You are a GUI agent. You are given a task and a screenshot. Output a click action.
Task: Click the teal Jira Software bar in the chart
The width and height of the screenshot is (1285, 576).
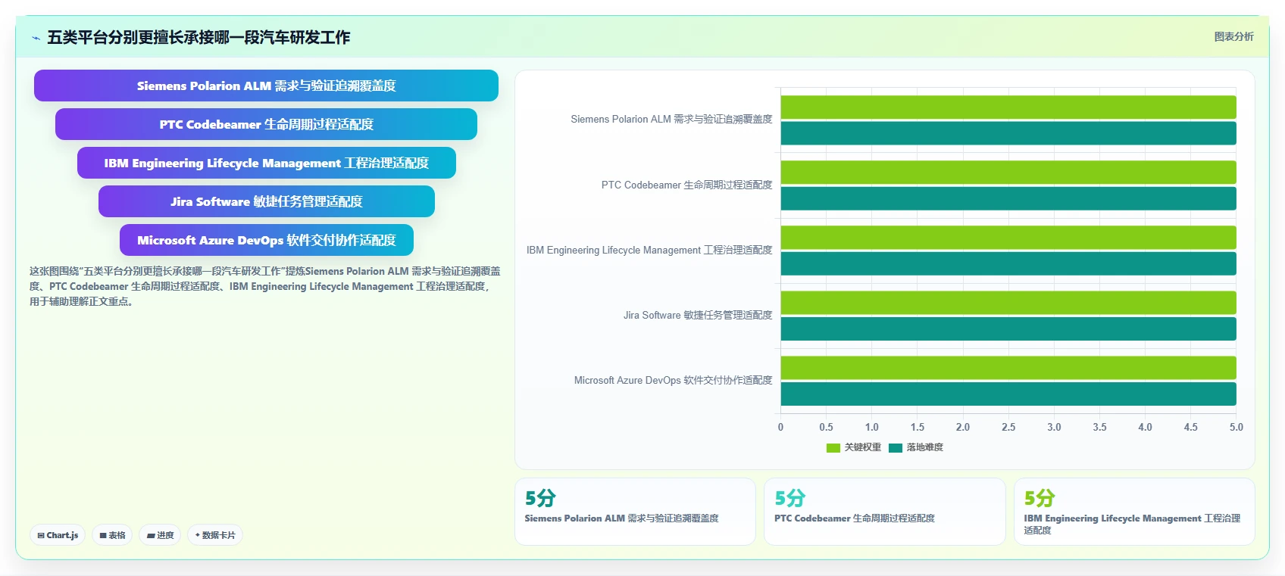coord(1008,328)
